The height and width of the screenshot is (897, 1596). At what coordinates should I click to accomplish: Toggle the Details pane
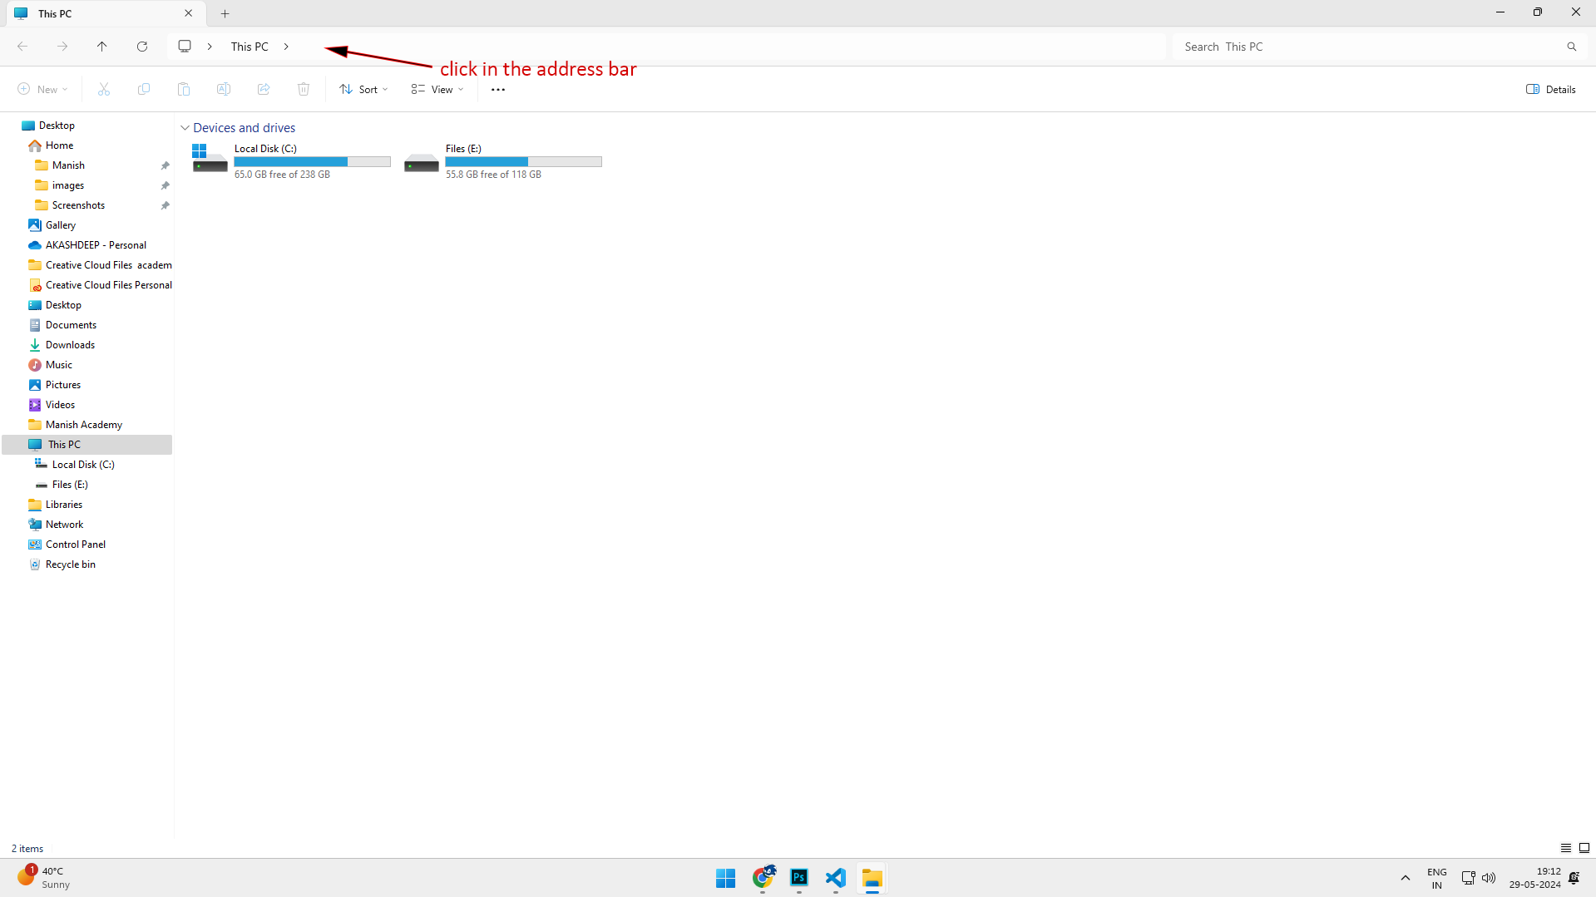tap(1551, 90)
